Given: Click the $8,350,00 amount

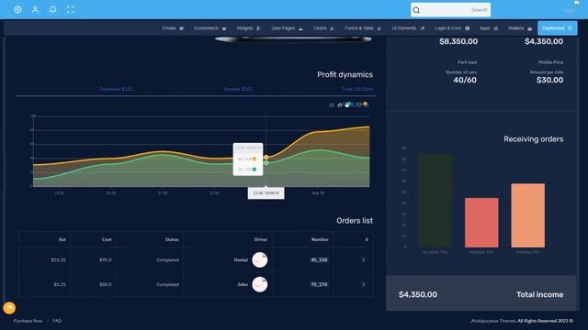Looking at the screenshot, I should (458, 41).
